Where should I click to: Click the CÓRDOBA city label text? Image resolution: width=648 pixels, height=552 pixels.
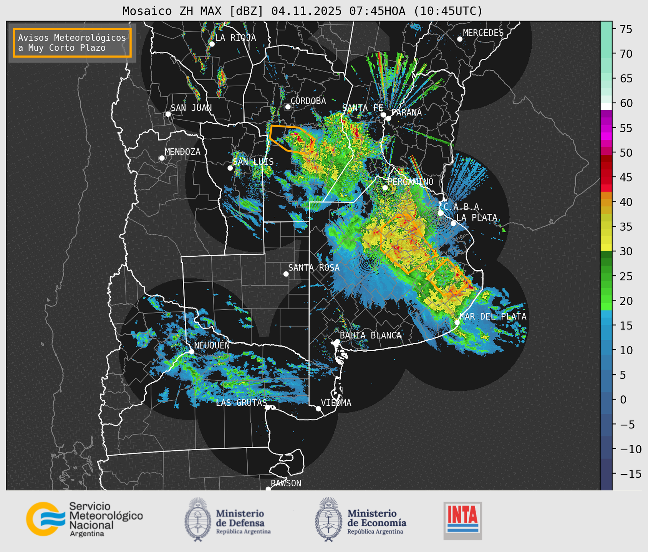pyautogui.click(x=308, y=101)
